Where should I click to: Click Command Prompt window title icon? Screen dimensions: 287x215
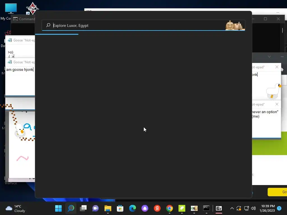[x=15, y=19]
